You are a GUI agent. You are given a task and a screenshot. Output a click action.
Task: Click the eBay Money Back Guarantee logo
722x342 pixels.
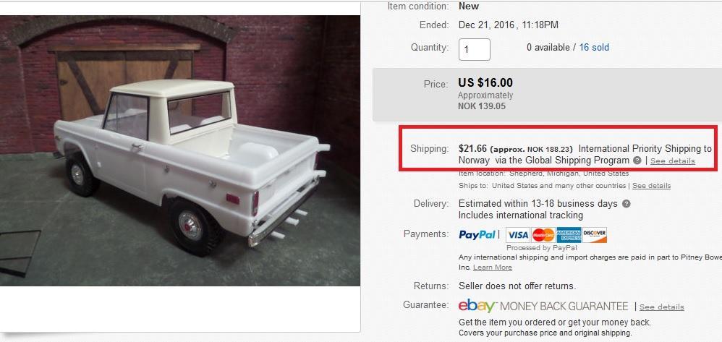[x=477, y=306]
